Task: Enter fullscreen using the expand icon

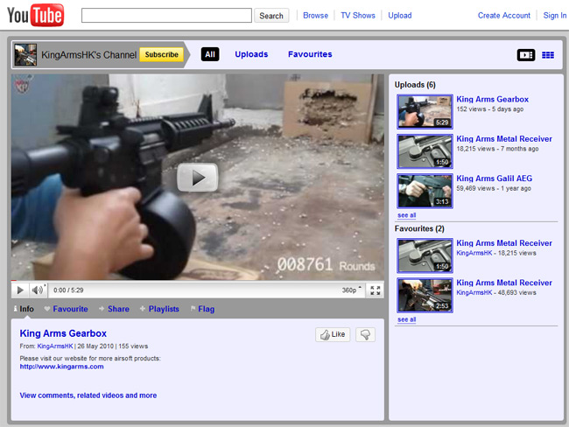Action: coord(375,290)
